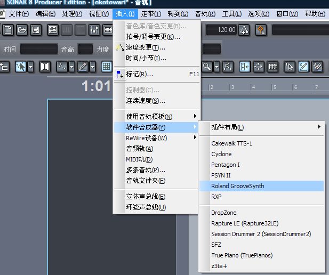Open the 处理(P) menu
The width and height of the screenshot is (329, 275).
pos(72,14)
